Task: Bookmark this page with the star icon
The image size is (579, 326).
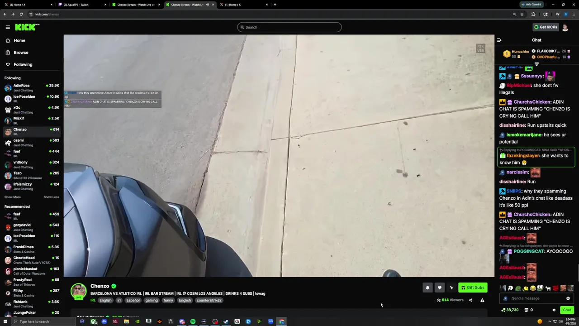Action: point(522,14)
